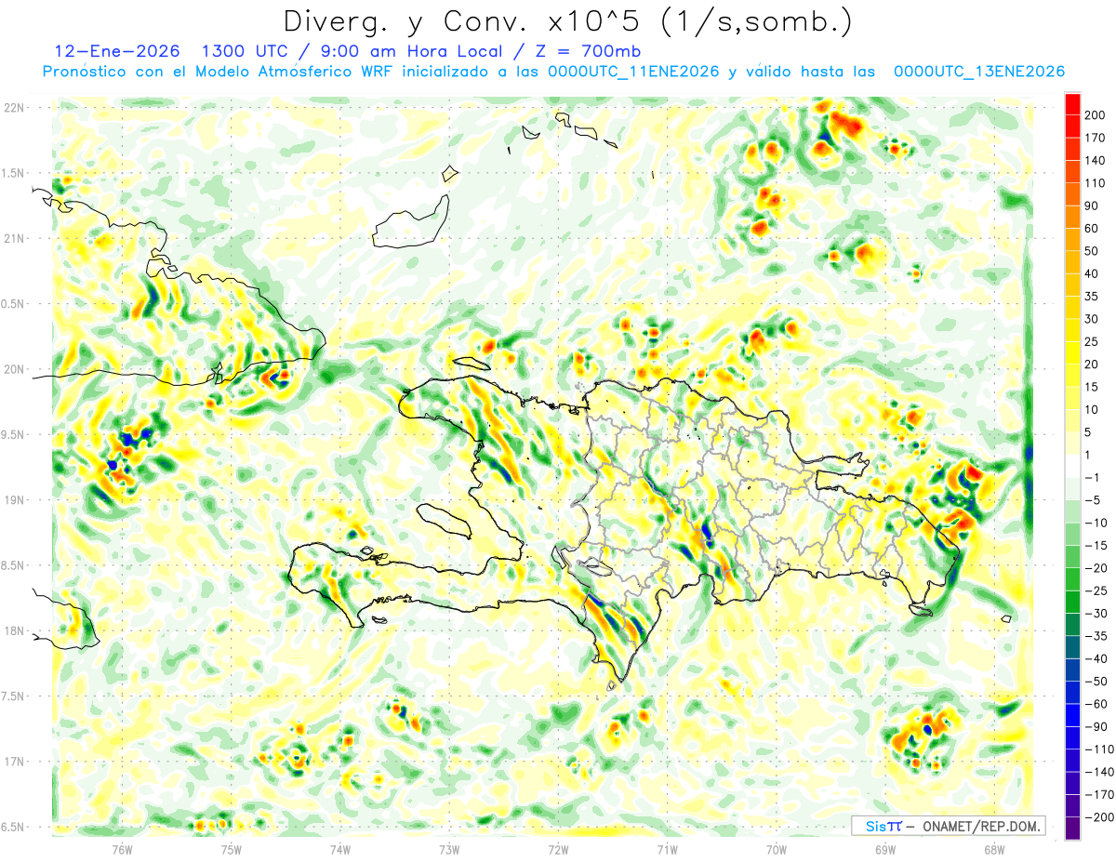
Task: Click the '6.5N' latitude label
Action: pyautogui.click(x=12, y=827)
